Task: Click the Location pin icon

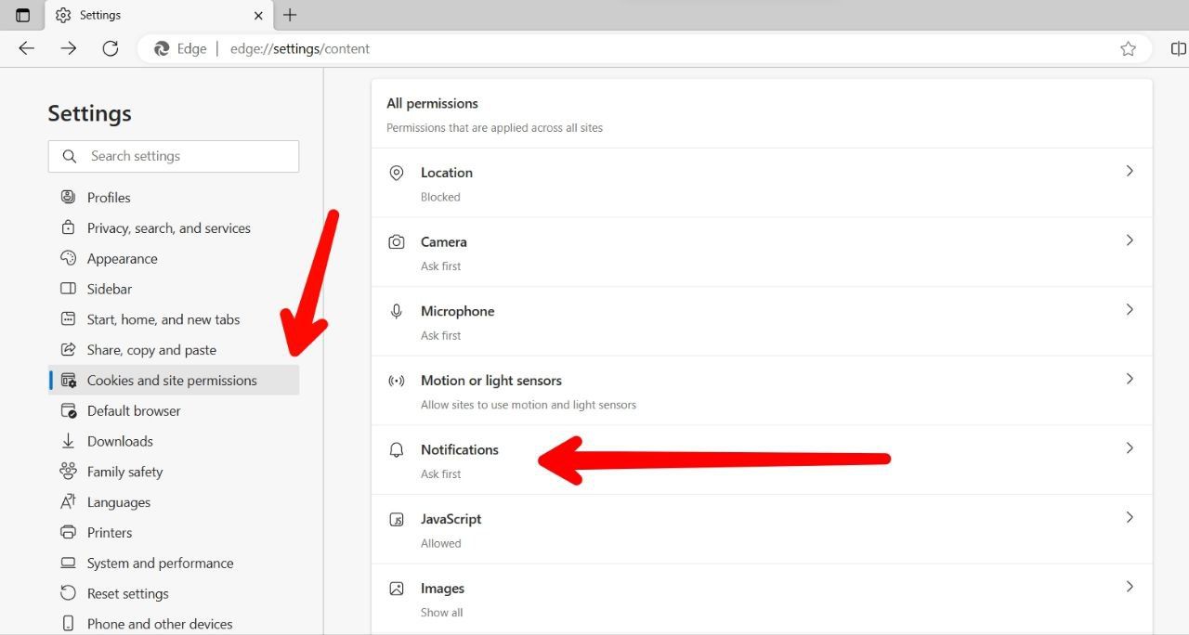Action: coord(397,171)
